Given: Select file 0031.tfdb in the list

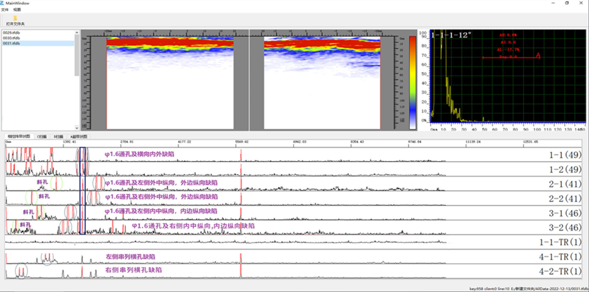Looking at the screenshot, I should pos(38,43).
